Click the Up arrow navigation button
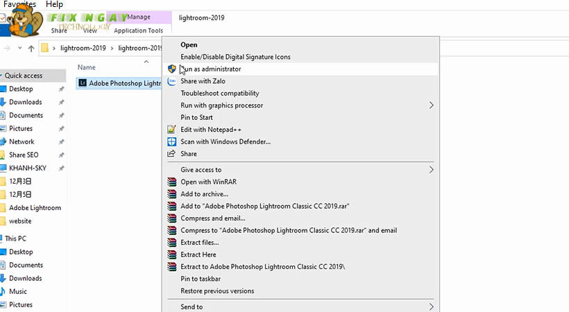The width and height of the screenshot is (569, 312). 31,49
